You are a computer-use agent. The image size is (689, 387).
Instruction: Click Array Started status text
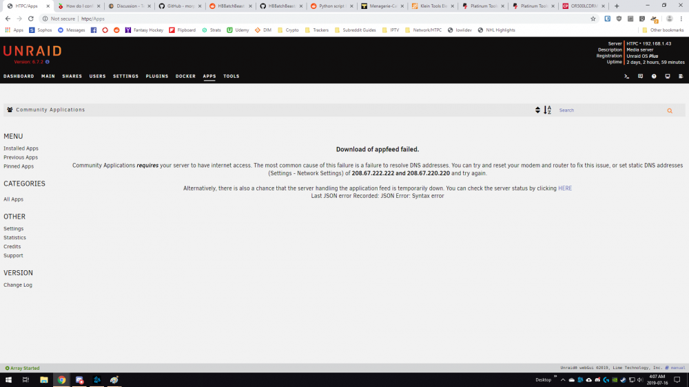[23, 368]
